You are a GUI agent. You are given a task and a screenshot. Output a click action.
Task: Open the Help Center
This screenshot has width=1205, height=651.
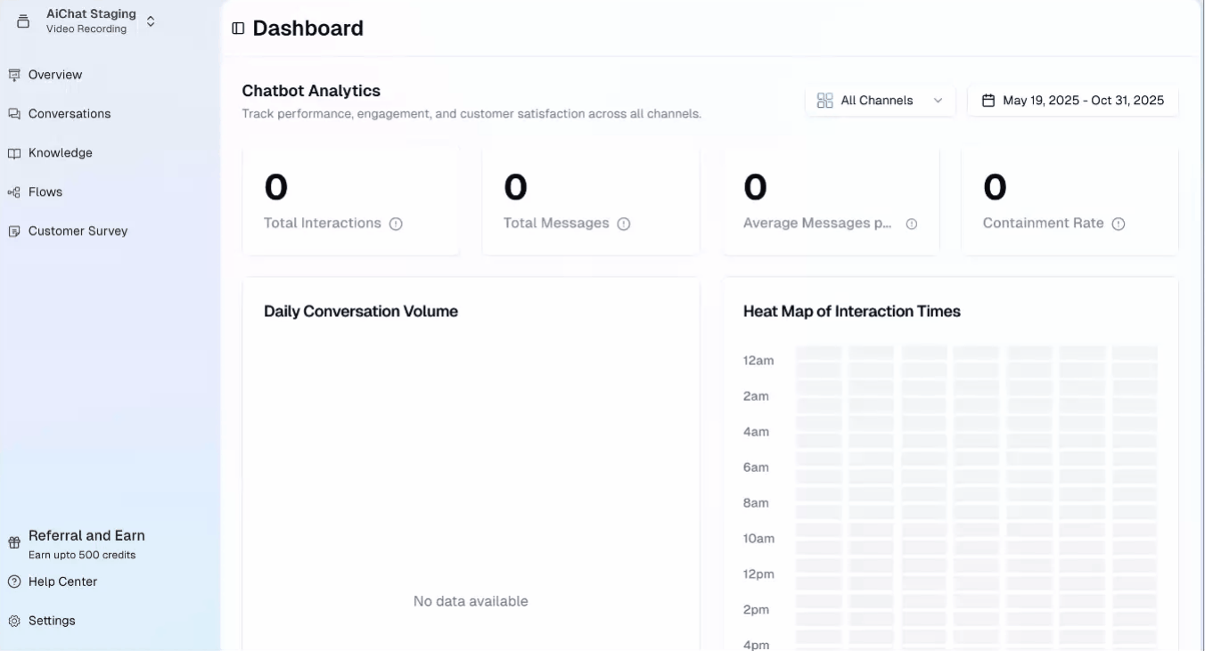[x=62, y=582]
